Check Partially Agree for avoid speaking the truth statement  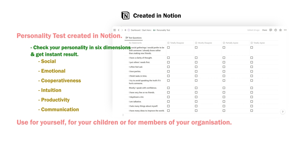[224, 81]
